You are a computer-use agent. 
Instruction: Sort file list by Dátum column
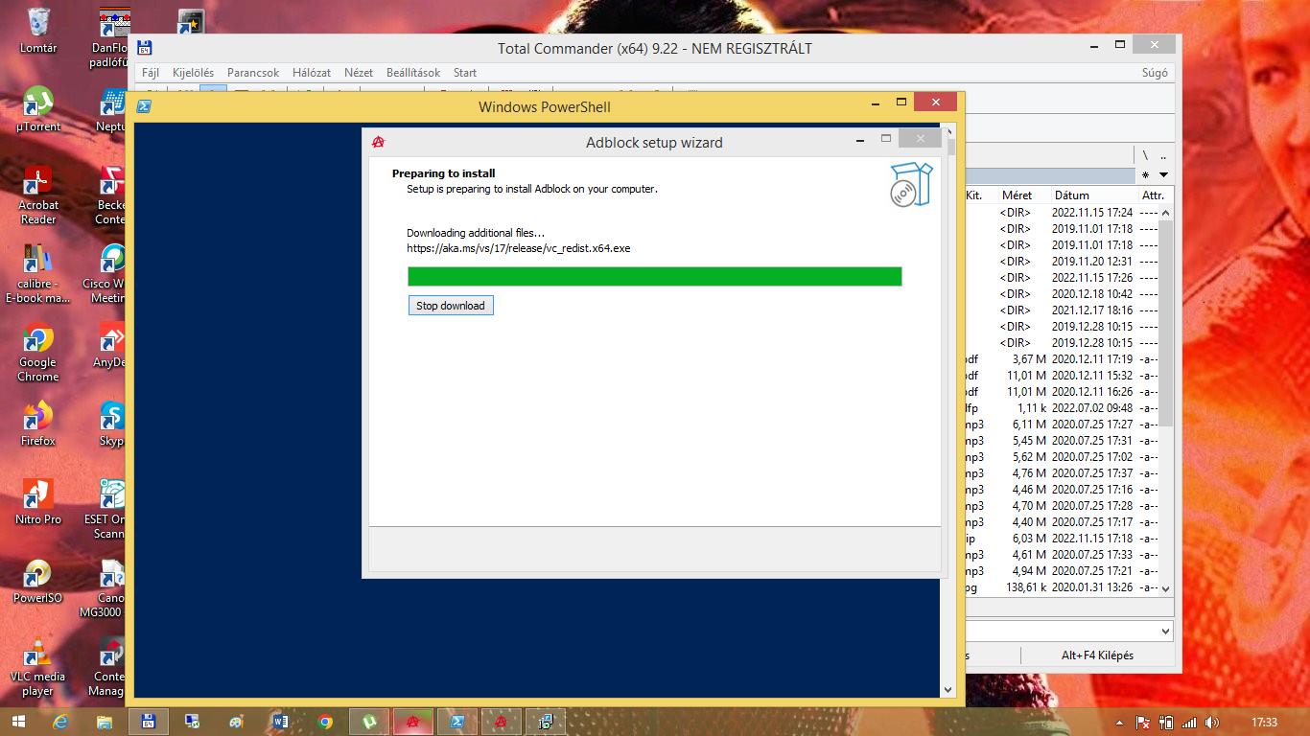click(1071, 195)
